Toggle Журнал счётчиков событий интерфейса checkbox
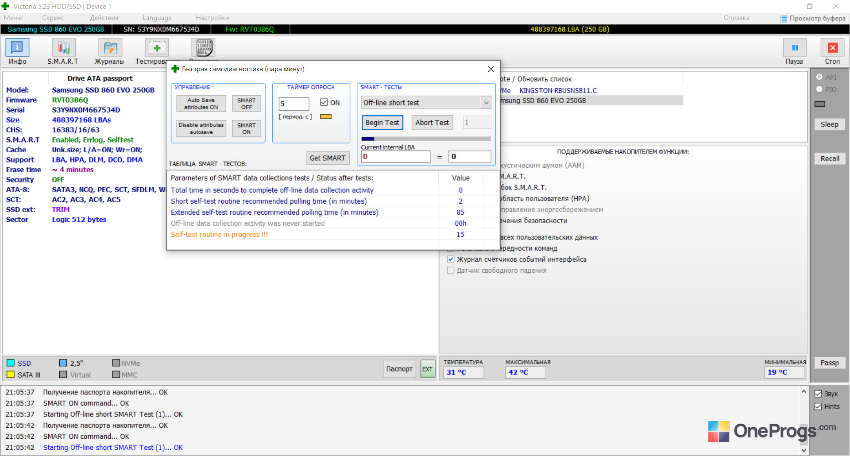850x456 pixels. (x=451, y=259)
